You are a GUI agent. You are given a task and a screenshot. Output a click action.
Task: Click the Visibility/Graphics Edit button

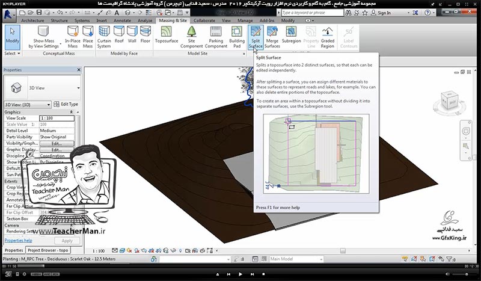click(x=57, y=143)
